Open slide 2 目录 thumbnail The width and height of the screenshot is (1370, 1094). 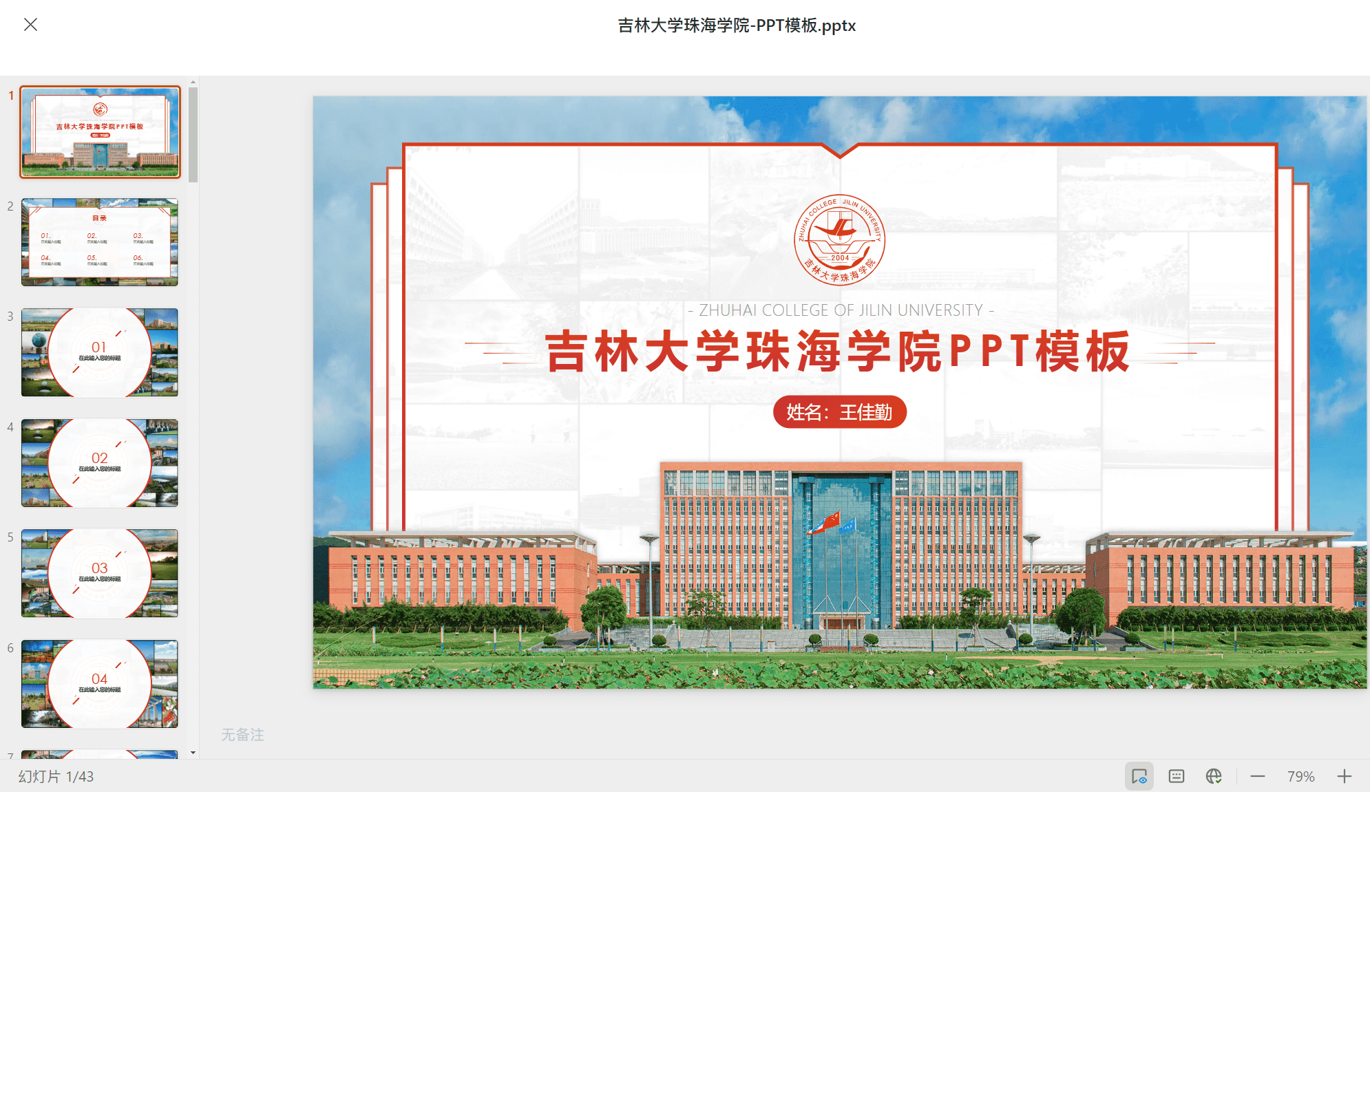point(100,242)
